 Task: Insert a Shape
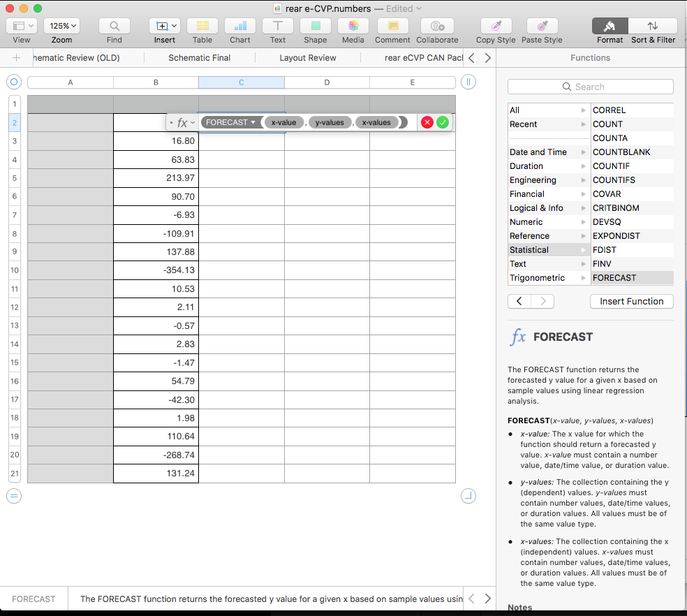click(x=316, y=27)
